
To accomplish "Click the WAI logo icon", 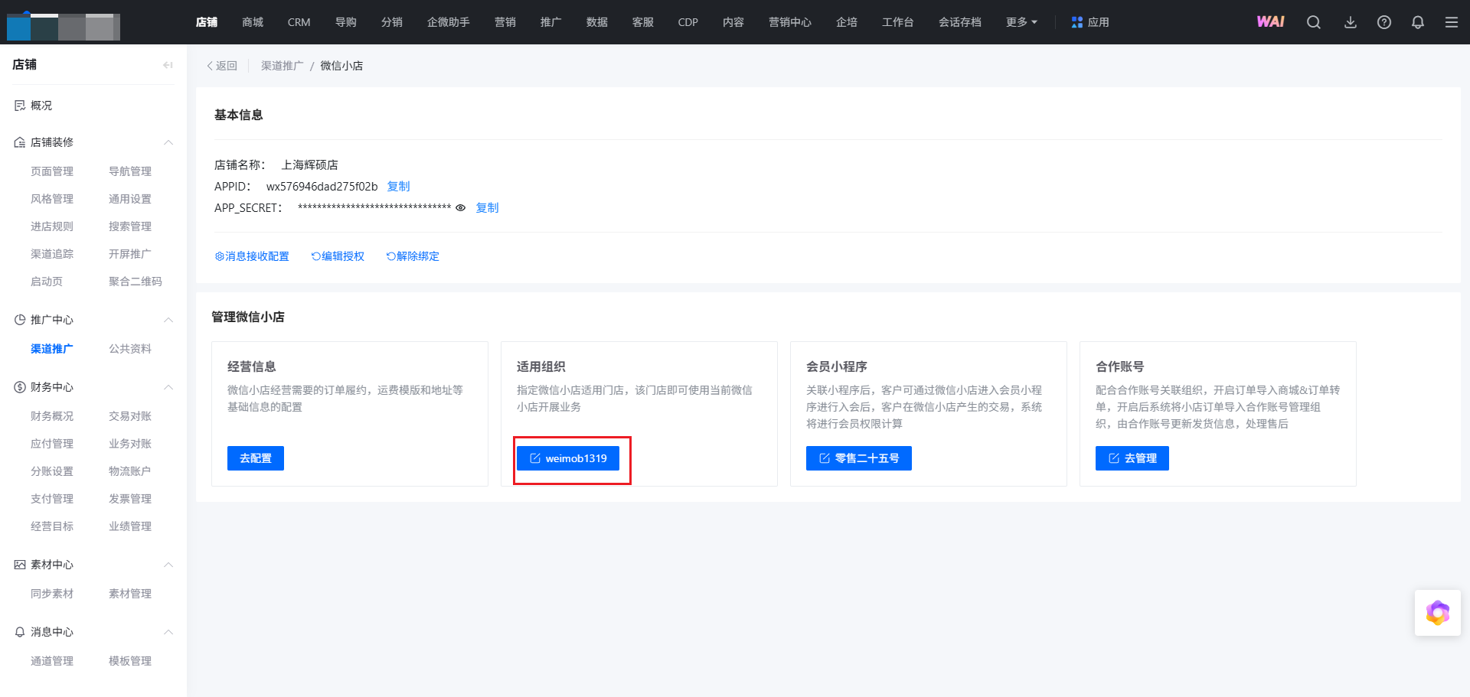I will click(1271, 22).
